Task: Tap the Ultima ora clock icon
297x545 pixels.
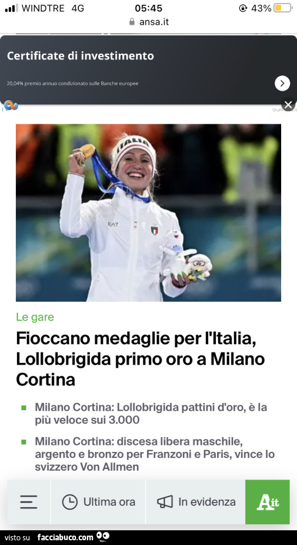Action: (x=70, y=502)
